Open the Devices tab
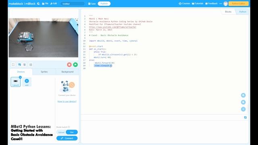 tap(21, 72)
